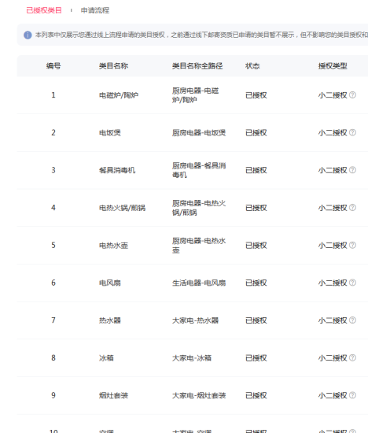368x433 pixels.
Task: Click help icon beside 小二授权 in row 4
Action: [352, 208]
